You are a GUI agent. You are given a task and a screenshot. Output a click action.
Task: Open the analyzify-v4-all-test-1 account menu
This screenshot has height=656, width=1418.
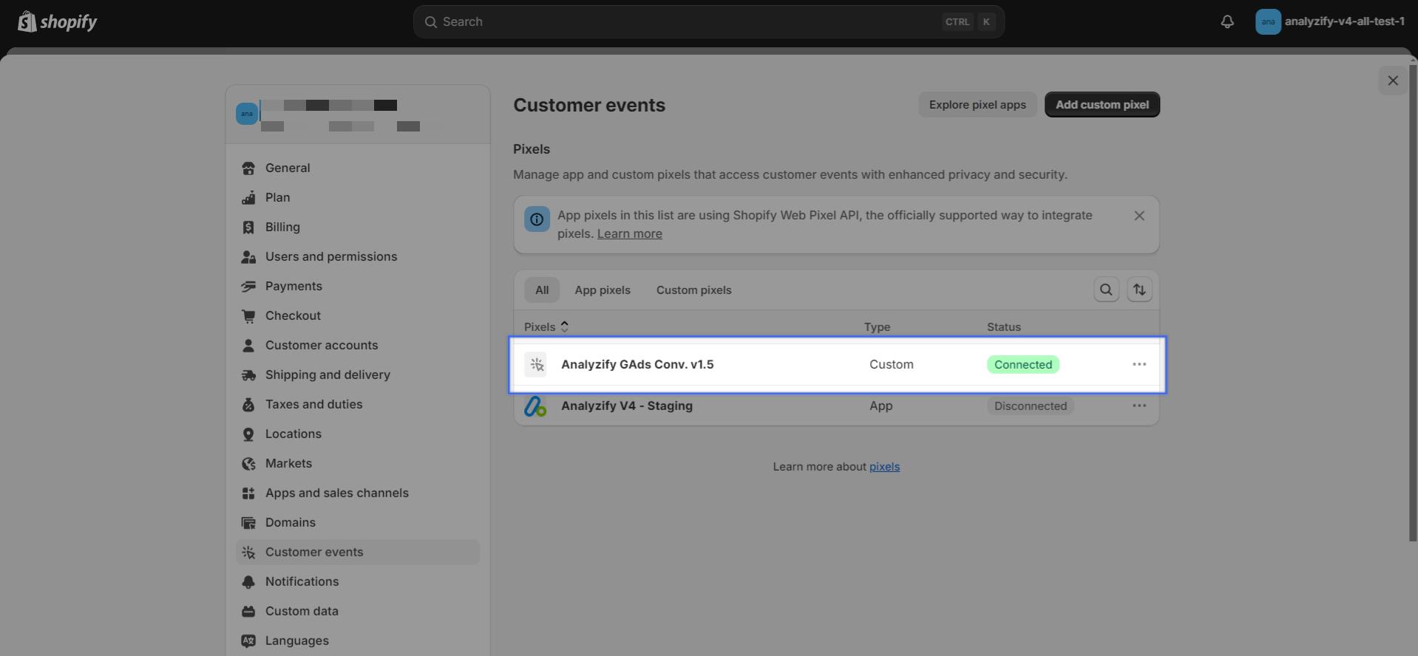click(x=1331, y=21)
